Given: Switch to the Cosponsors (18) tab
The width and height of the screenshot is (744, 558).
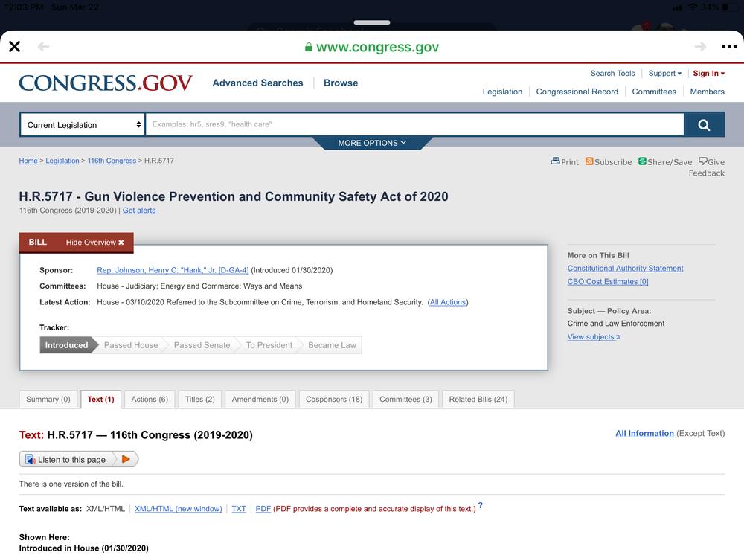Looking at the screenshot, I should (x=334, y=400).
